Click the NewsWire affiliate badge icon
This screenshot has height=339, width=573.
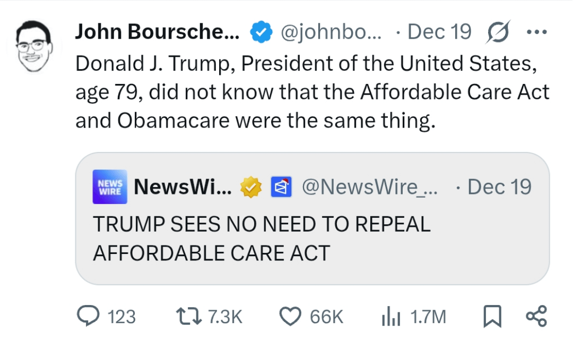(279, 187)
